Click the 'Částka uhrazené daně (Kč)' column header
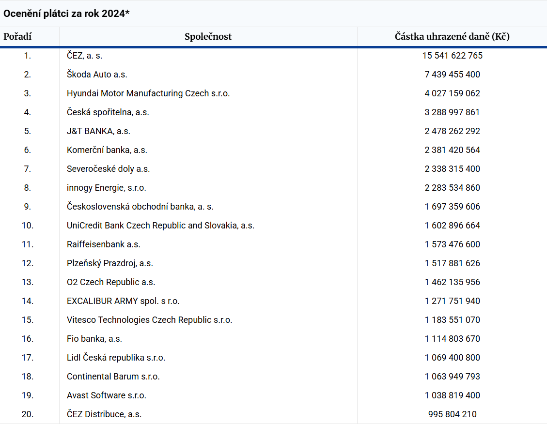The height and width of the screenshot is (439, 547). pos(452,37)
